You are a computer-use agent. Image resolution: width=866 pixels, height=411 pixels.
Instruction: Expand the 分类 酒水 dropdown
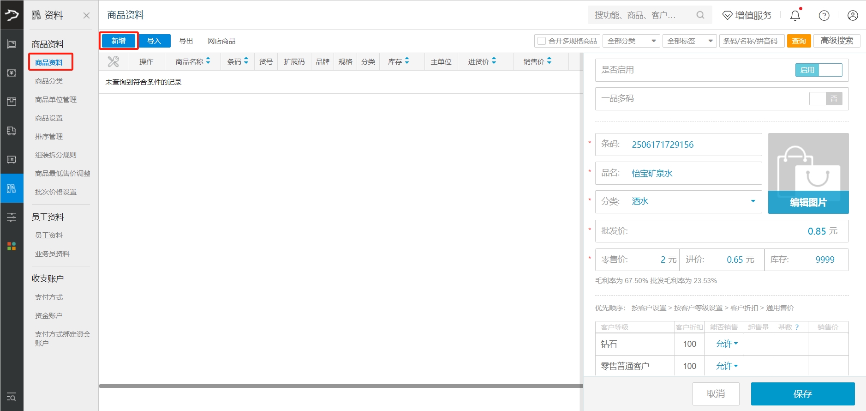(753, 201)
